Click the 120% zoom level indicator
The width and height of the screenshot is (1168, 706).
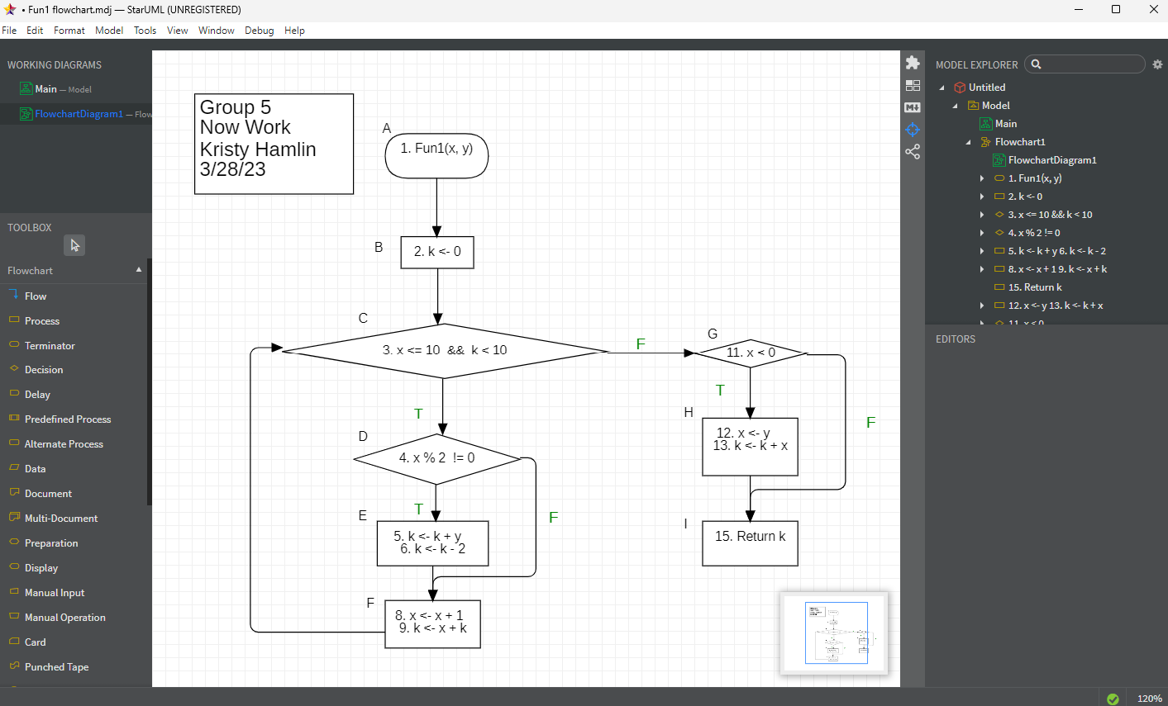[1149, 699]
